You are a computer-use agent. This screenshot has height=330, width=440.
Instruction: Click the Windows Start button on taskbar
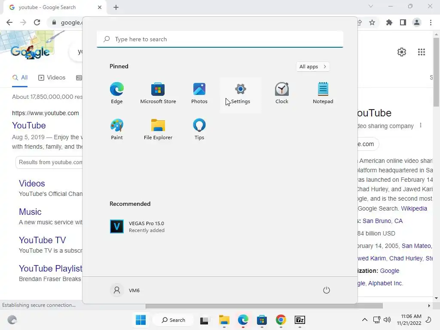pyautogui.click(x=141, y=320)
